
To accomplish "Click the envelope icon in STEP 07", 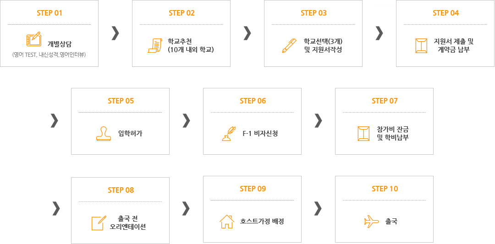I will tap(363, 133).
